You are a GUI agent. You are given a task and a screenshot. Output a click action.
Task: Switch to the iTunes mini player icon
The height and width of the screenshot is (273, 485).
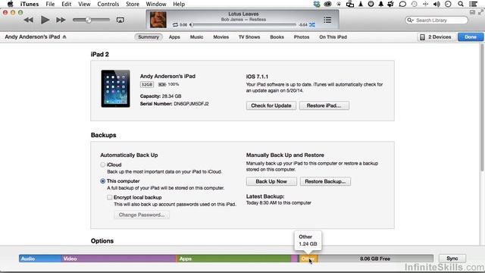click(472, 12)
